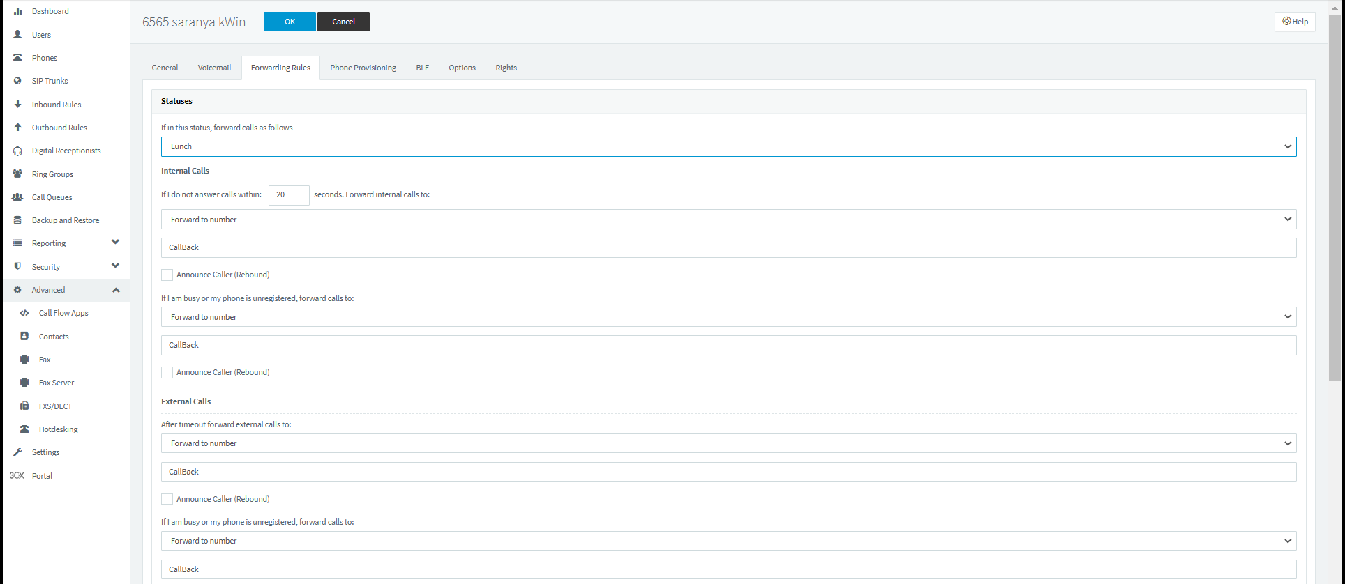Open the BLF tab
Viewport: 1345px width, 584px height.
point(423,68)
